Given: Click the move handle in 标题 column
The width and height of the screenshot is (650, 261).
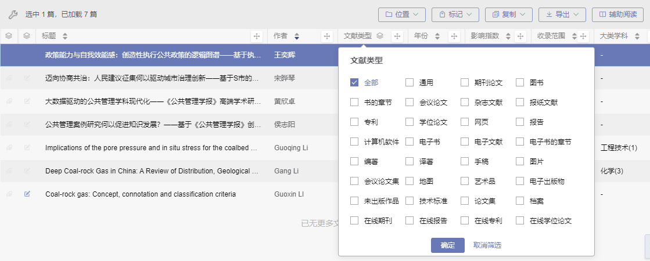Looking at the screenshot, I should click(257, 37).
